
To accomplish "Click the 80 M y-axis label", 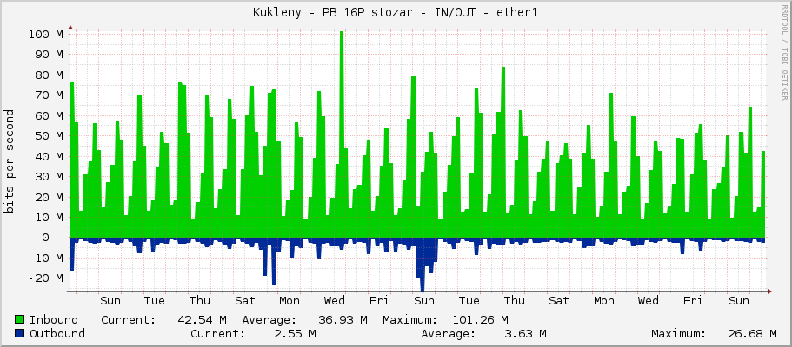I will point(49,75).
